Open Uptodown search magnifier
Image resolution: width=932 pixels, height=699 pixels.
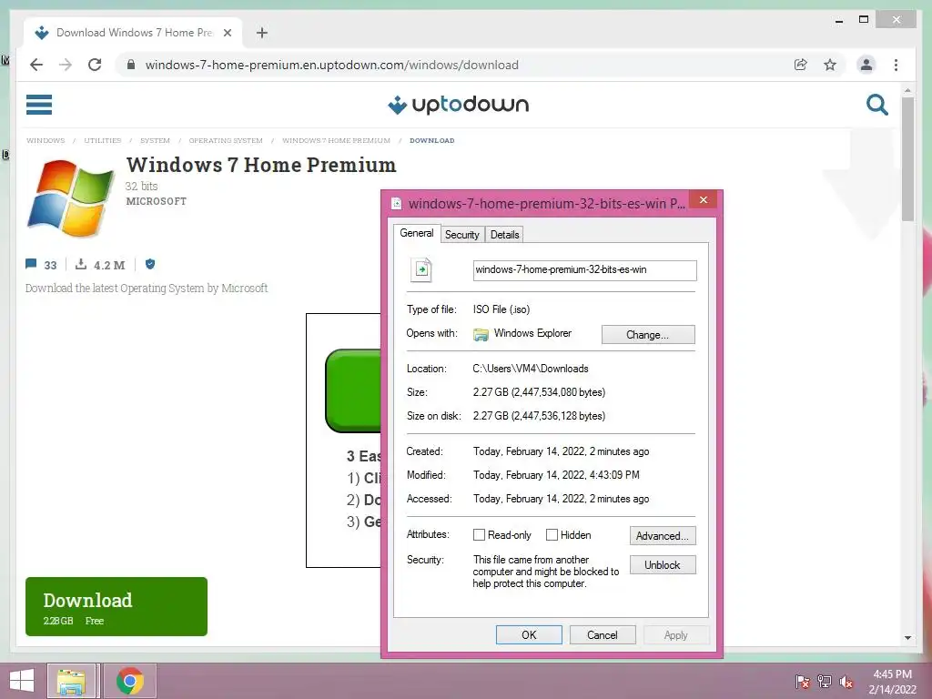(876, 105)
